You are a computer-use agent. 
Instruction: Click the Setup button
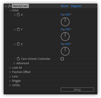pos(77,89)
